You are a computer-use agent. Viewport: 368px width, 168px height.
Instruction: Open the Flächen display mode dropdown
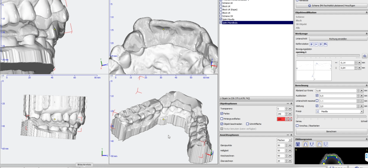tap(284, 140)
